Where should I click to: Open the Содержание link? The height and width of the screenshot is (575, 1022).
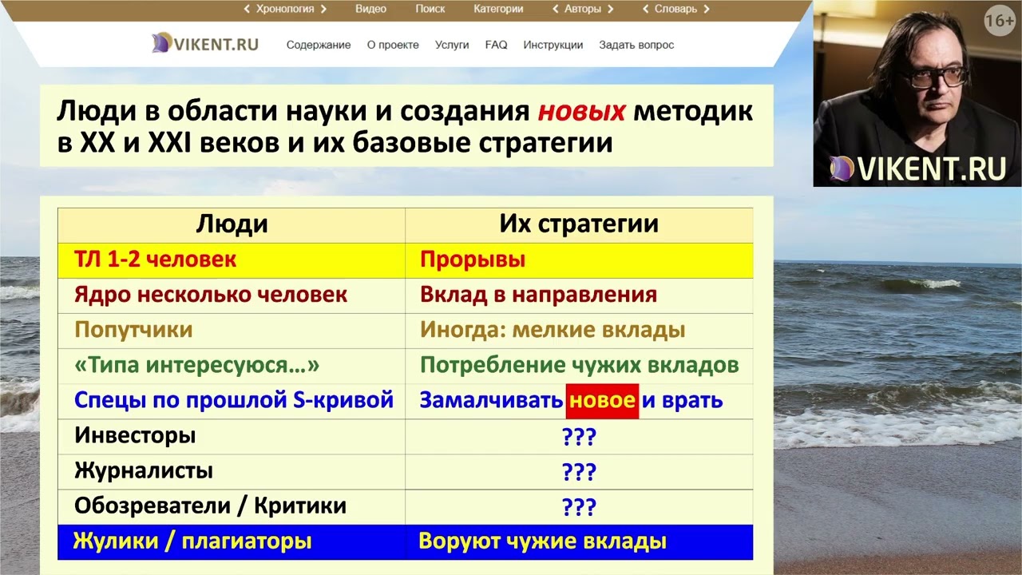click(319, 46)
